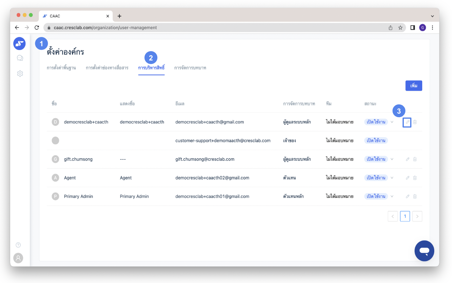Viewport: 452px width, 283px height.
Task: Click the browser address bar URL
Action: 190,28
